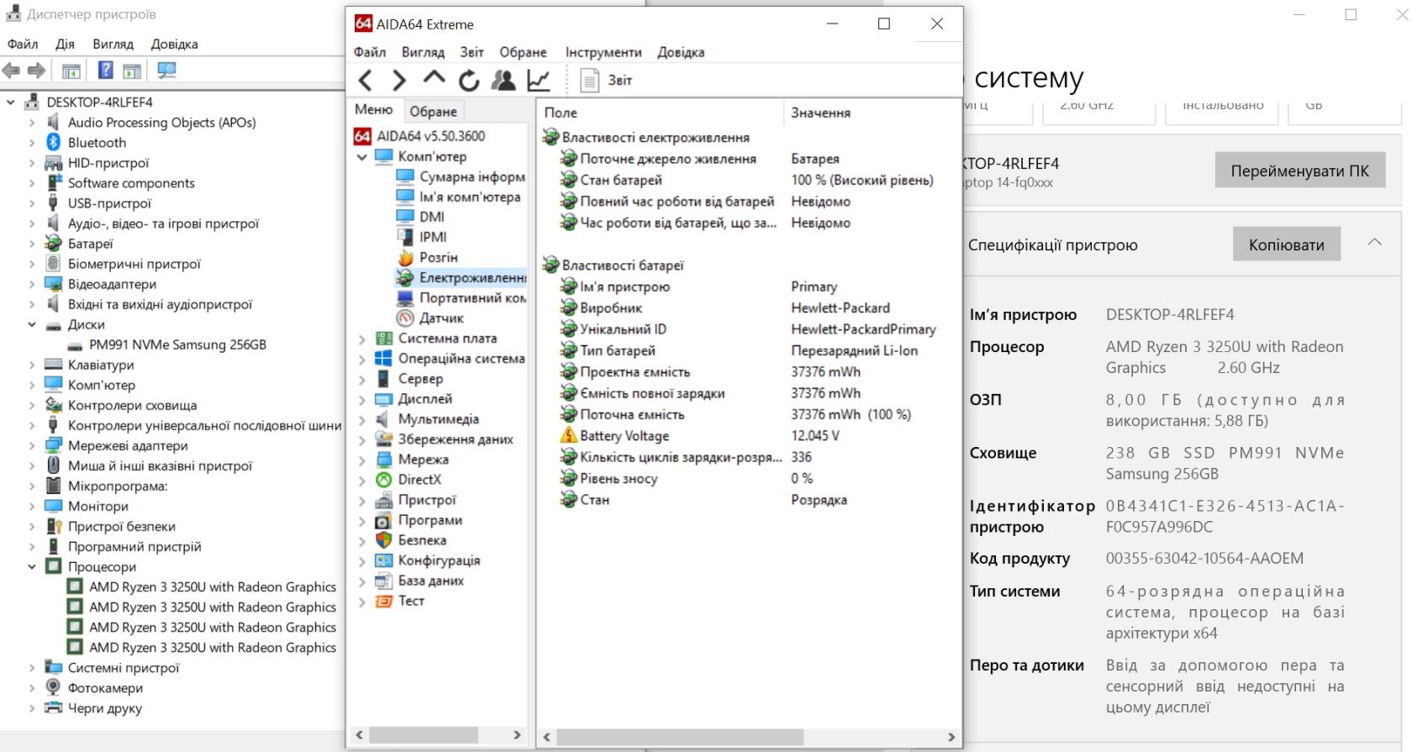Screen dimensions: 1412x752
Task: Click the Перейменувати ПК button
Action: point(1299,171)
